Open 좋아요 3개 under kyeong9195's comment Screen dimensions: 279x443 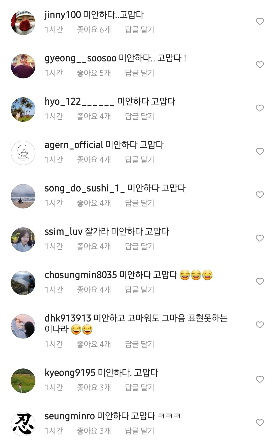point(94,387)
